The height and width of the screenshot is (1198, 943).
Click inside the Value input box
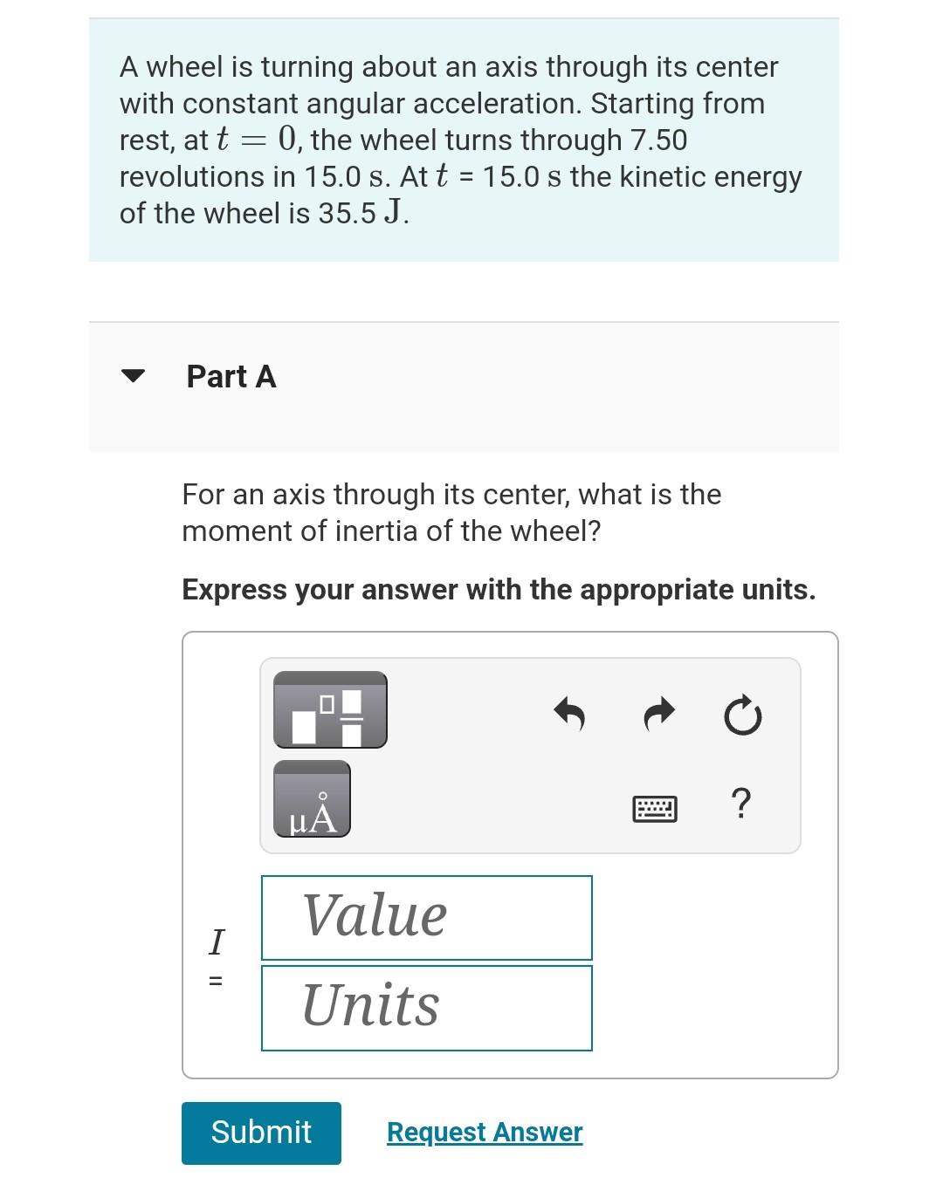pyautogui.click(x=426, y=918)
